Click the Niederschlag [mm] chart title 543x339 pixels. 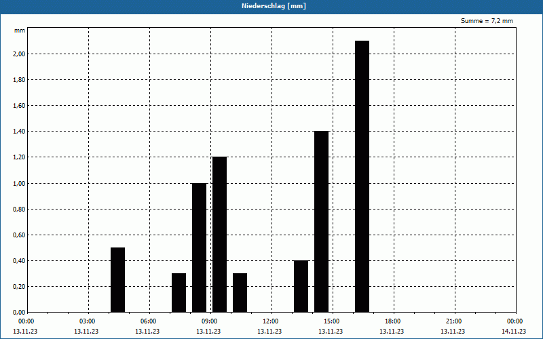click(x=274, y=6)
